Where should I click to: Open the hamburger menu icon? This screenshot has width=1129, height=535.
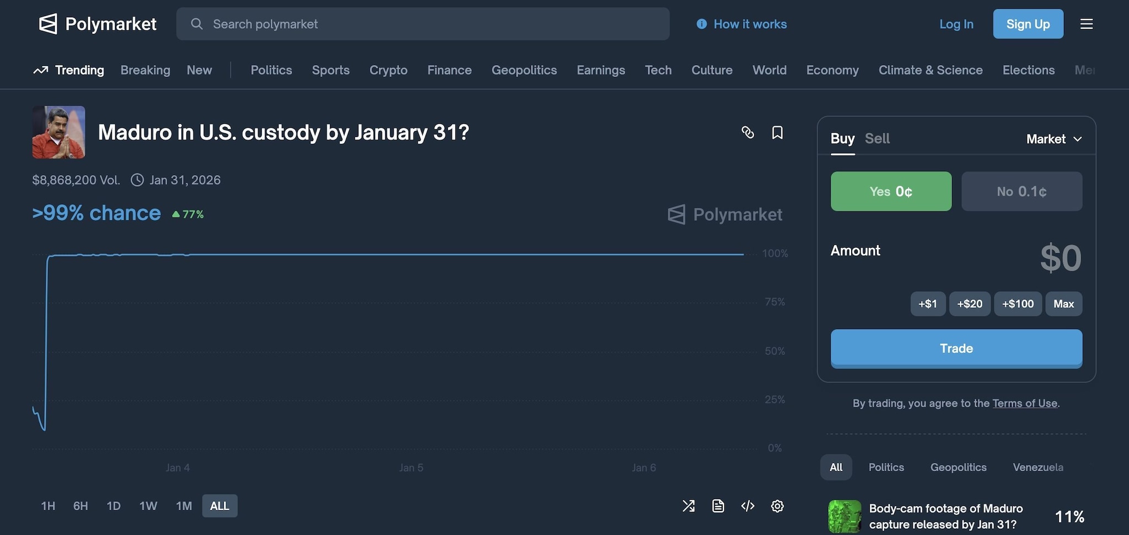click(1086, 24)
